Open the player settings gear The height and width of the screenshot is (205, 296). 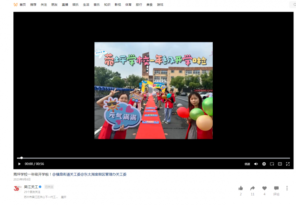pos(264,164)
